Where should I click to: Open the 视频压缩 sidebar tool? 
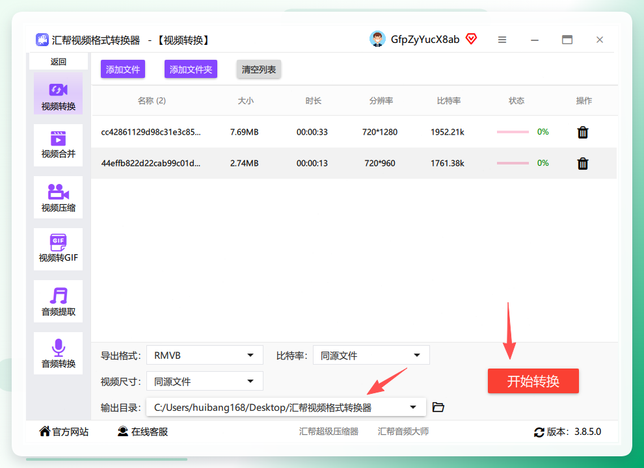tap(58, 198)
